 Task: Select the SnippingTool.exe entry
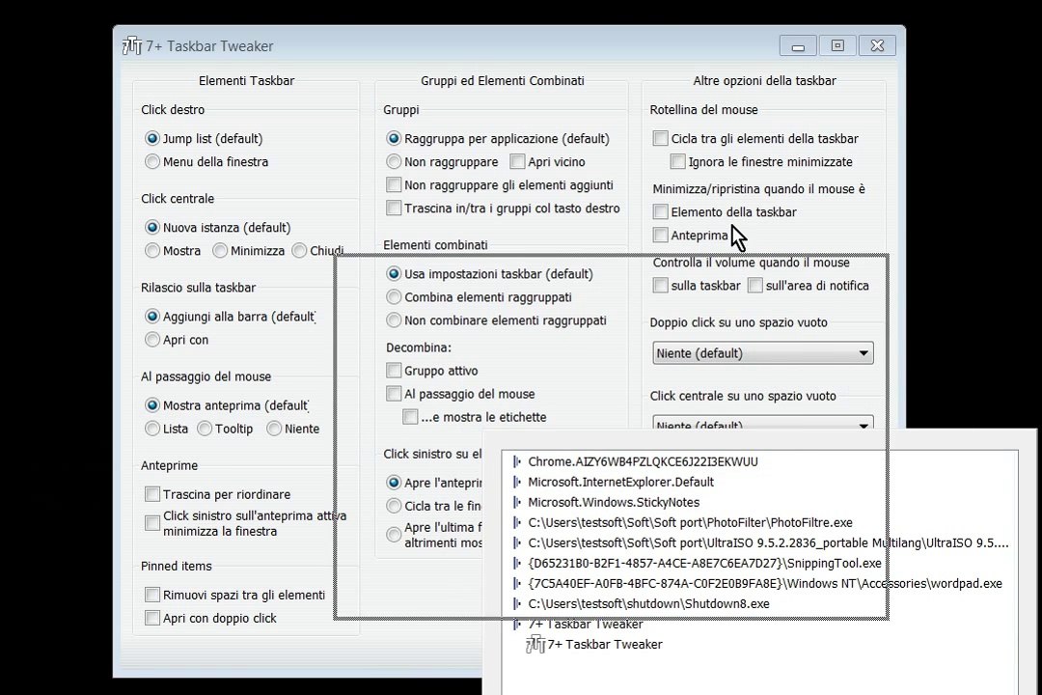tap(704, 564)
